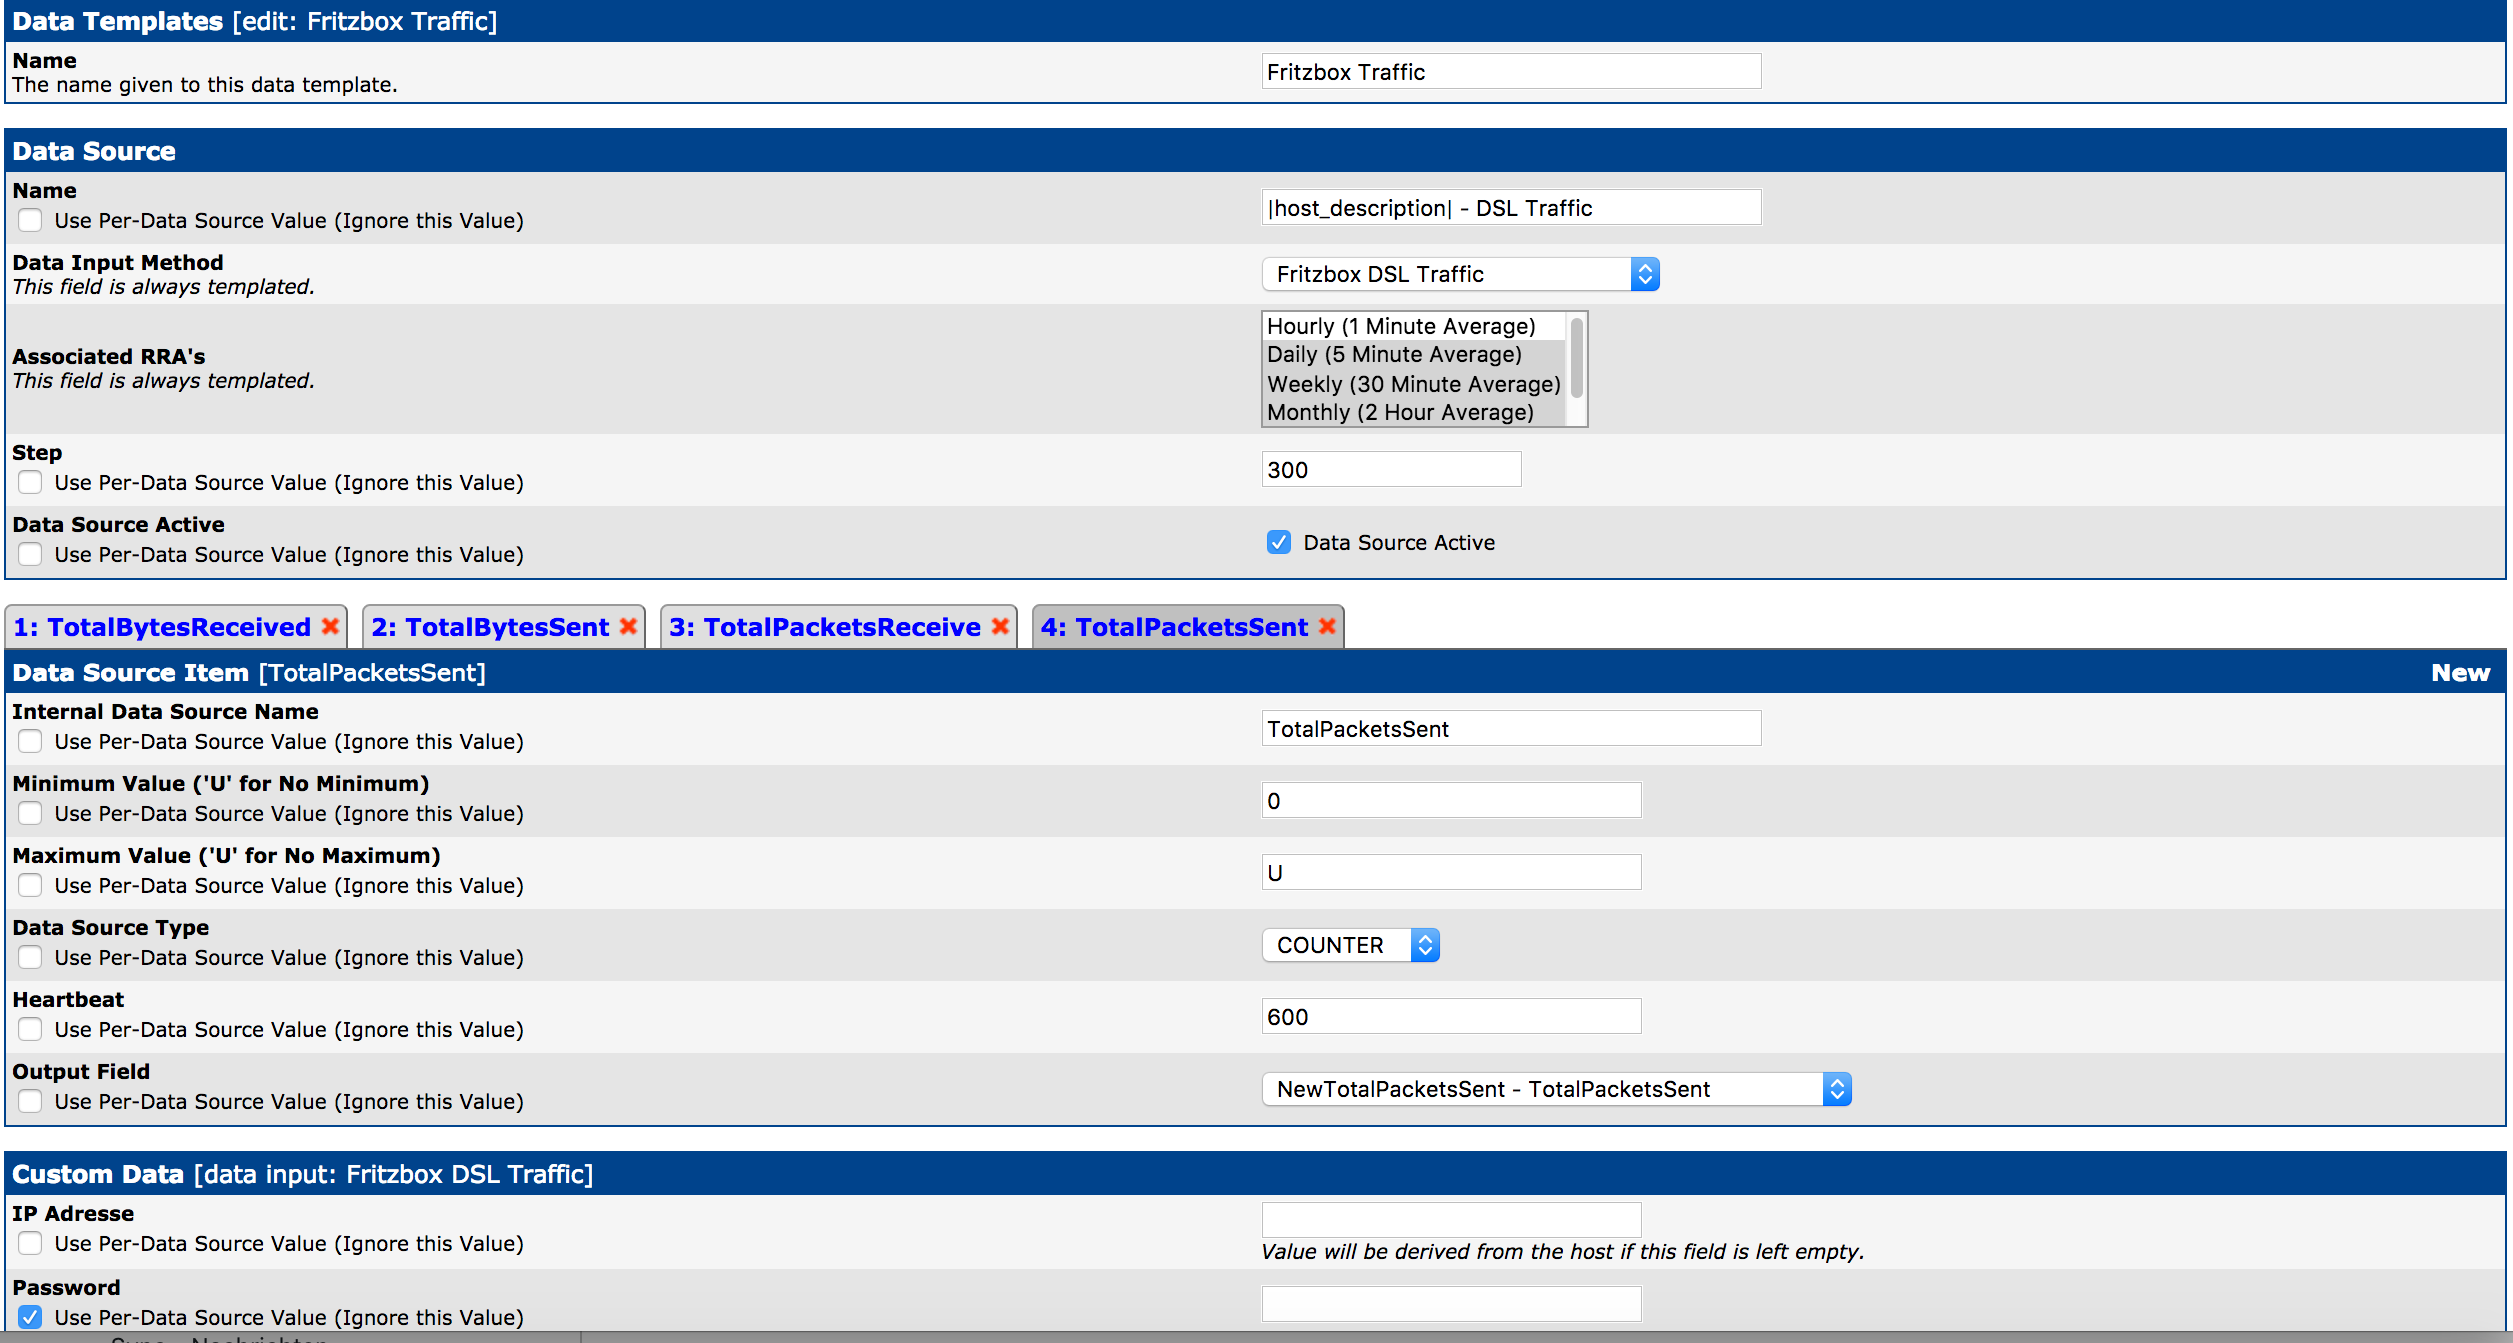This screenshot has height=1343, width=2513.
Task: Focus the Maximum Value field
Action: click(1451, 873)
